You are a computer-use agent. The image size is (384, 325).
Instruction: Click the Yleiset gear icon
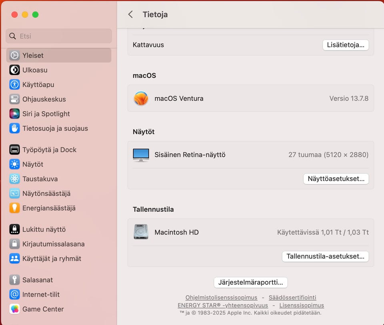click(14, 55)
